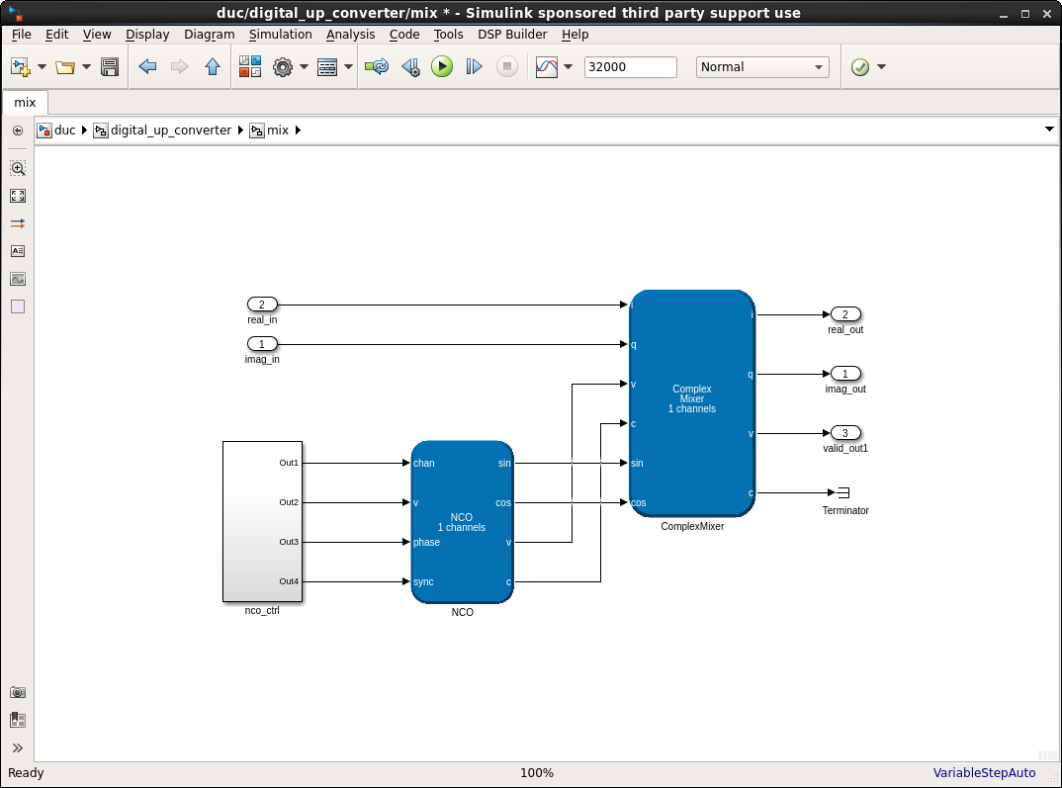
Task: Click the Run simulation play button
Action: pos(442,67)
